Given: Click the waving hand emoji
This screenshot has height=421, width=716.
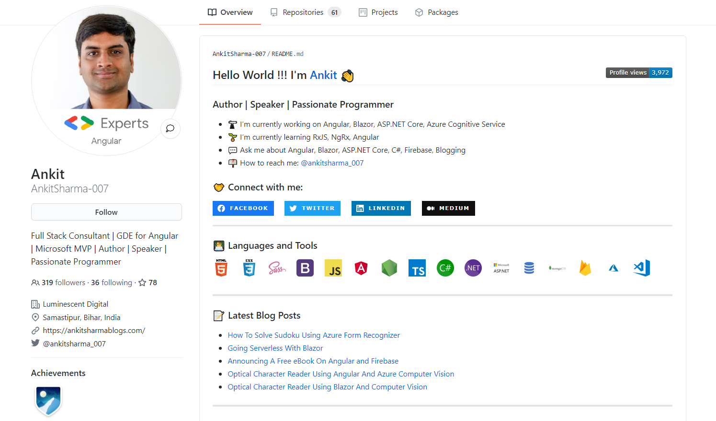Looking at the screenshot, I should tap(348, 76).
